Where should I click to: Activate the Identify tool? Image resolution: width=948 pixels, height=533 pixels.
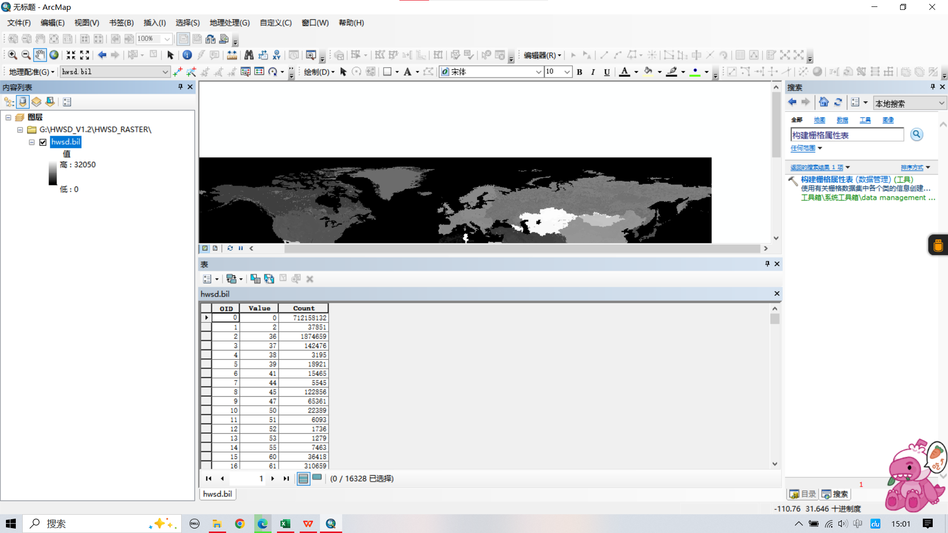(187, 55)
